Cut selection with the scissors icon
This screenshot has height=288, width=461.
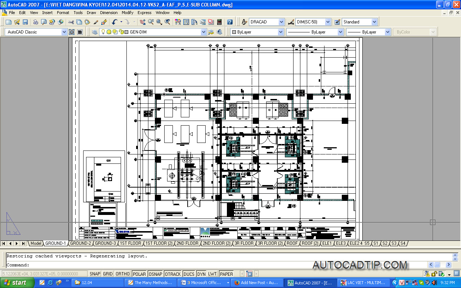[x=71, y=22]
